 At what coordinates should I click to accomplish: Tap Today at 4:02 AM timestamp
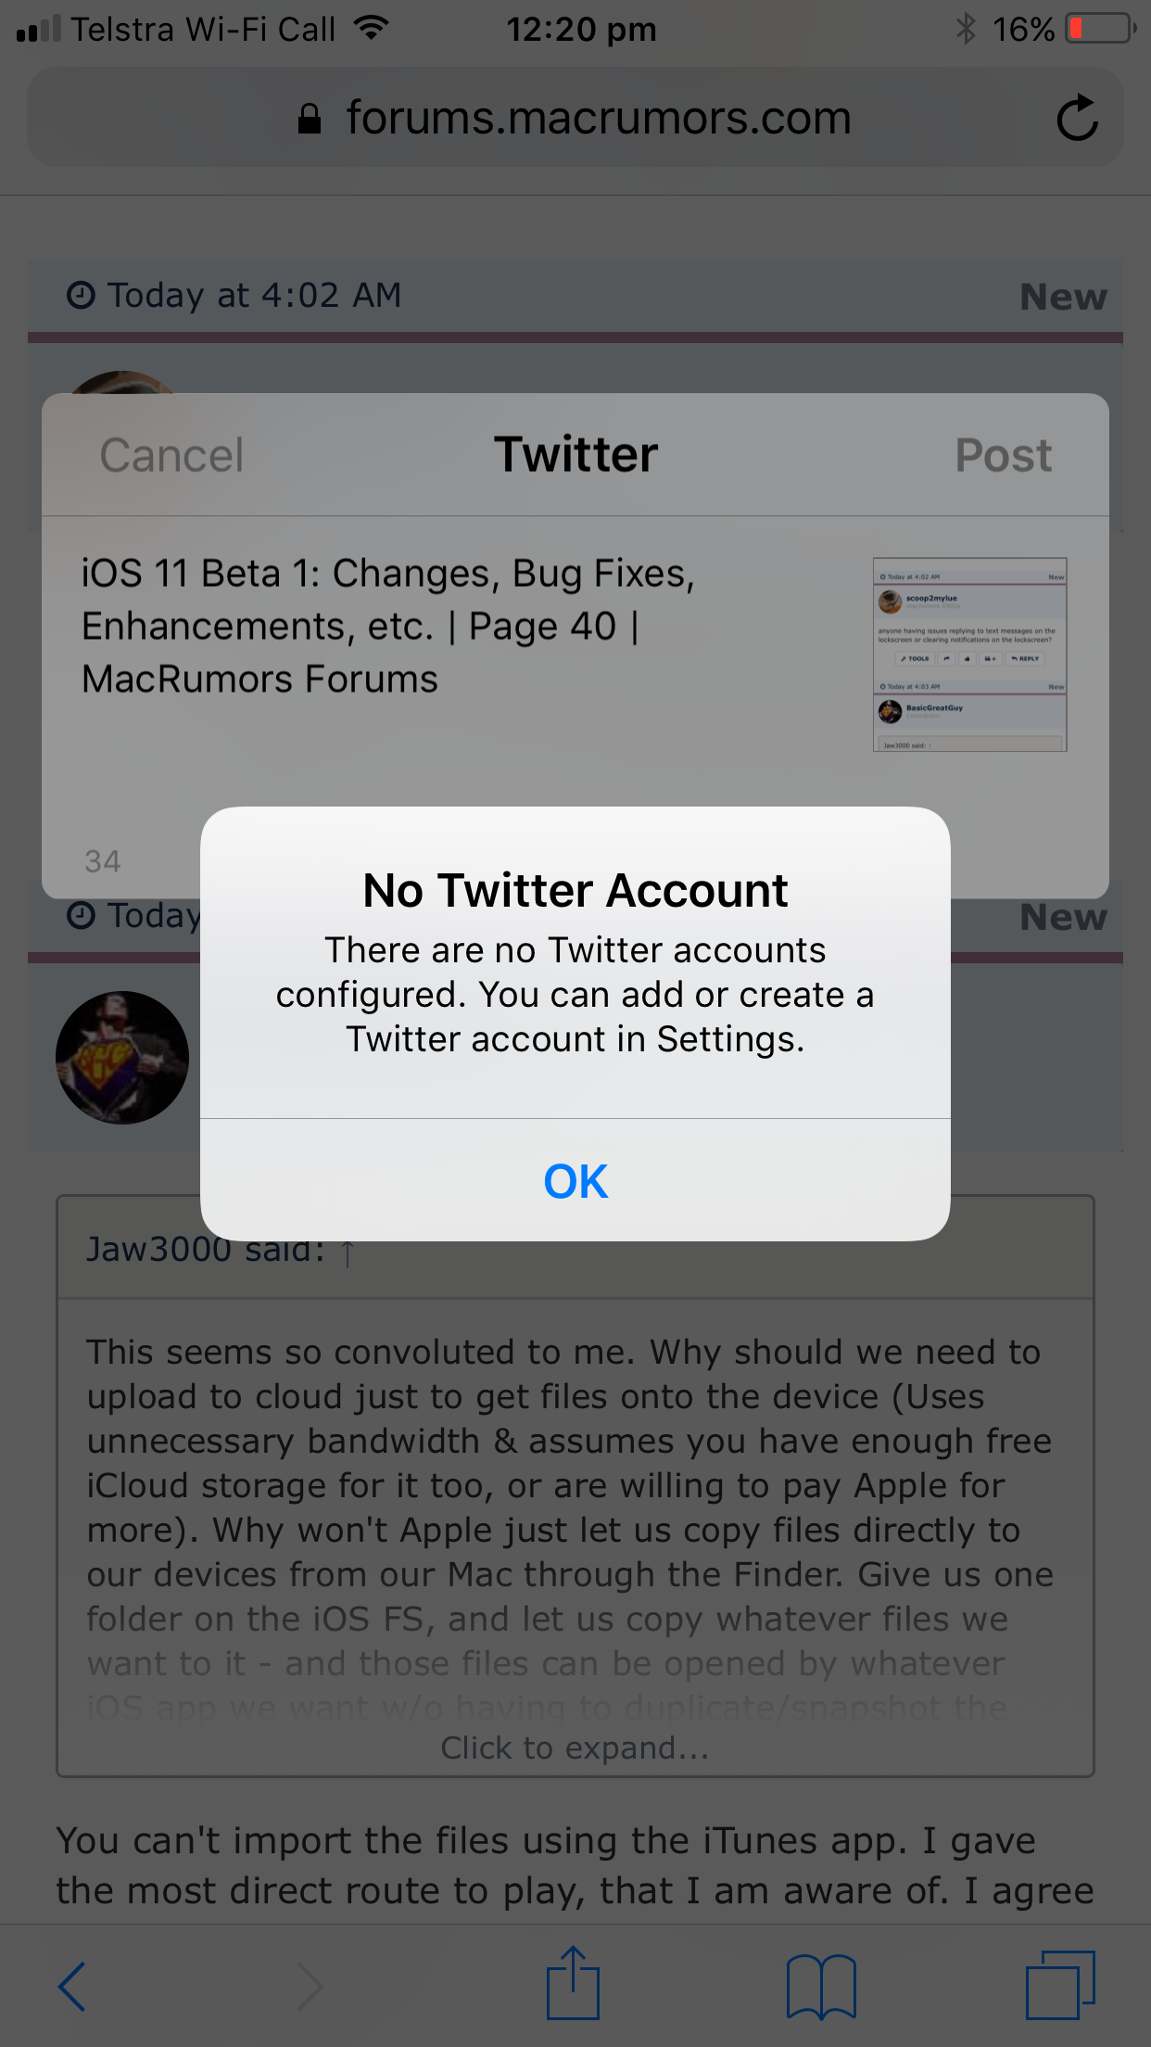pyautogui.click(x=234, y=295)
